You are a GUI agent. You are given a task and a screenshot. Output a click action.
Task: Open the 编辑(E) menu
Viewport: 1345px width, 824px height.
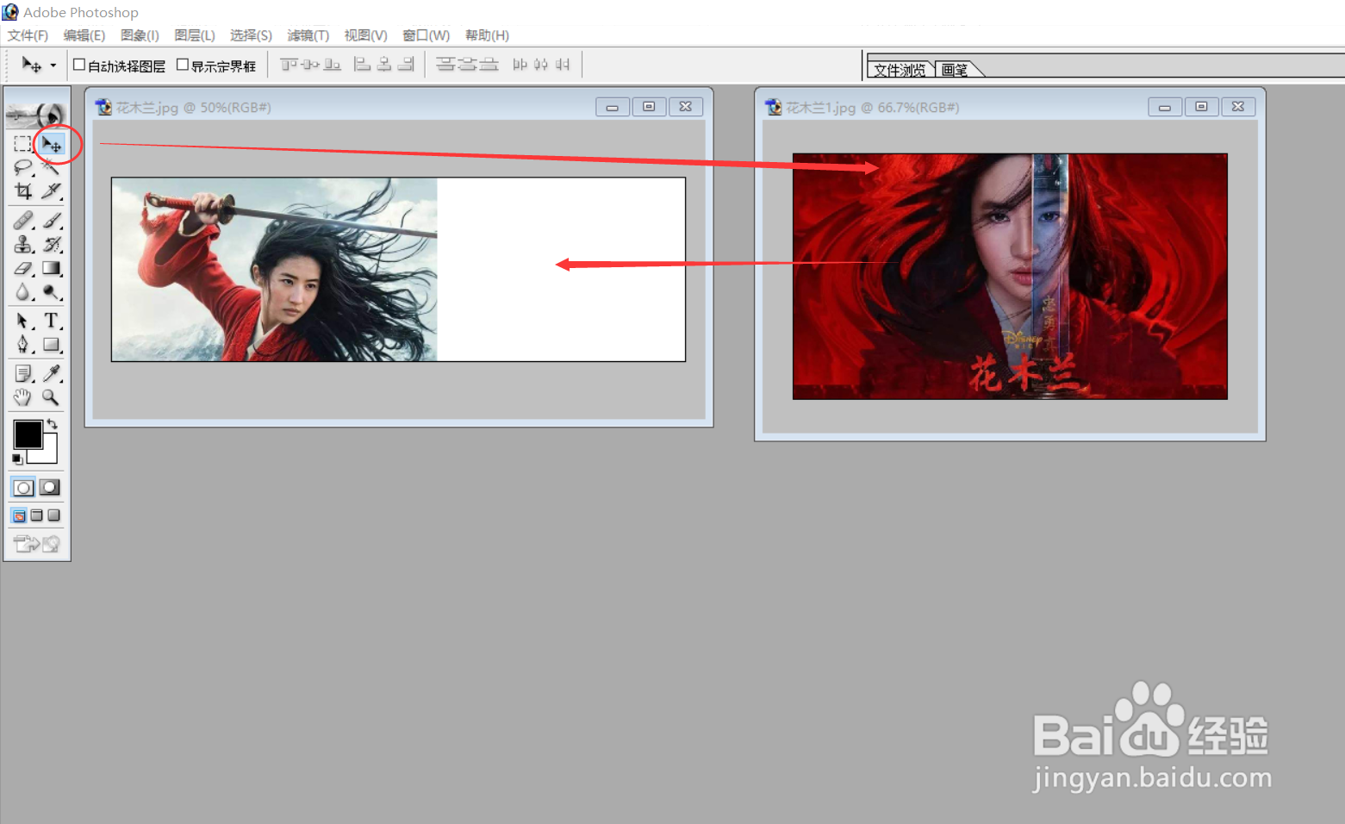[84, 35]
